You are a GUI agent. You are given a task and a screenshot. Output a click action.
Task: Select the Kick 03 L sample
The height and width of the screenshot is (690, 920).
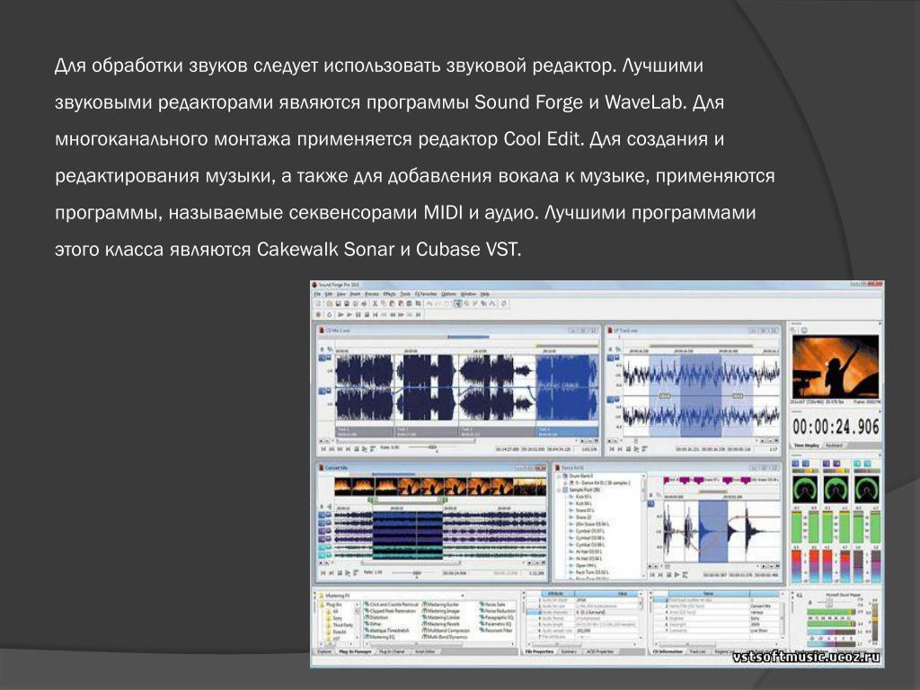pos(581,496)
